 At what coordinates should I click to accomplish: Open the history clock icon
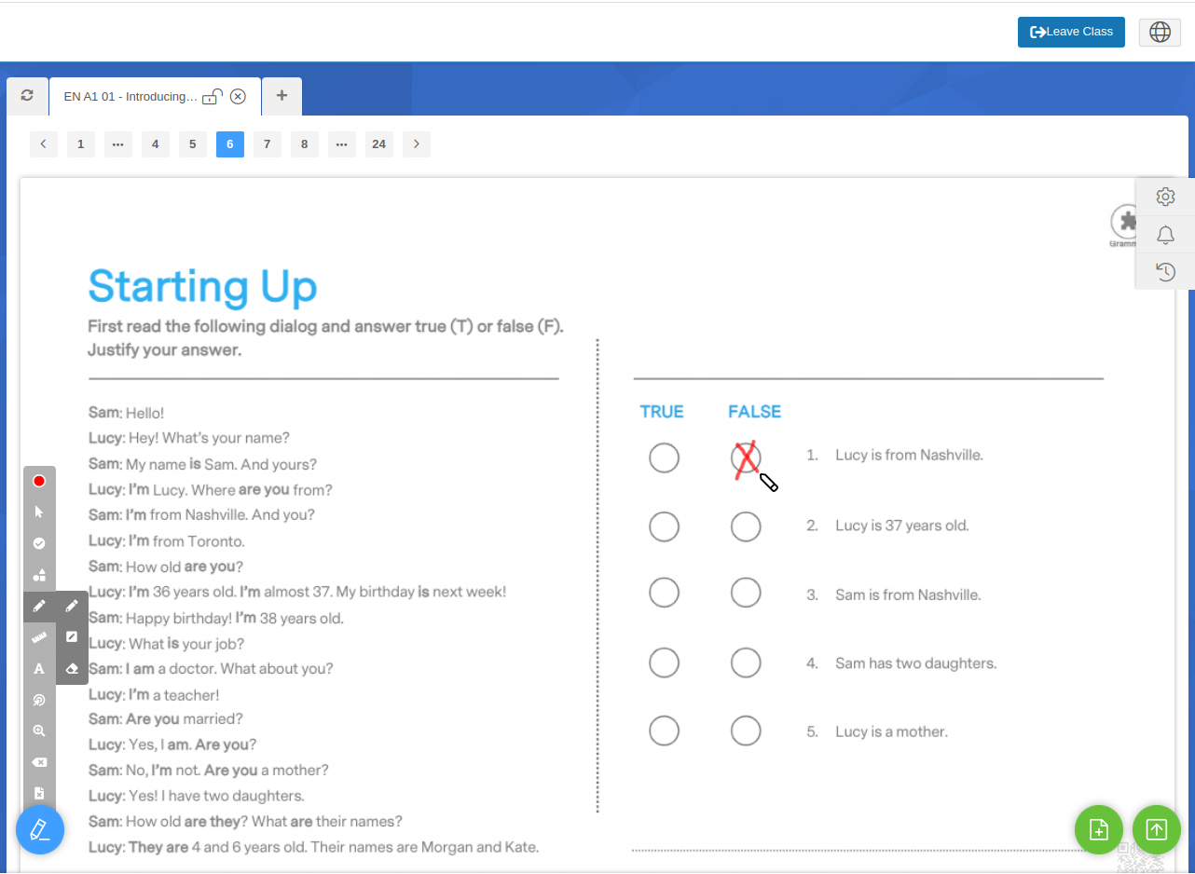[1165, 271]
